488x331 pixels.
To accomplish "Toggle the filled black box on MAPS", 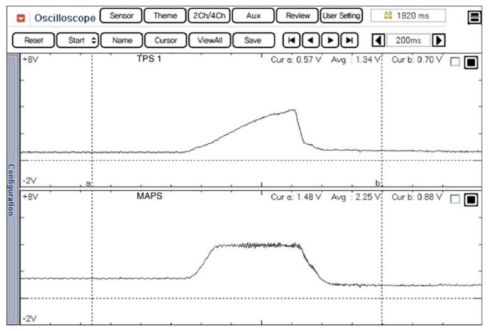I will (x=470, y=200).
